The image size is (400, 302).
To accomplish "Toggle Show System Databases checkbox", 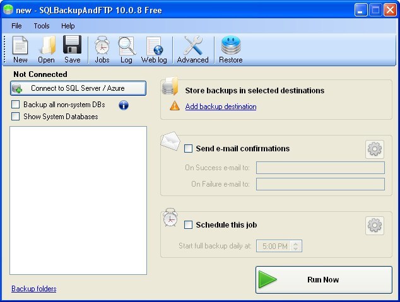I will pyautogui.click(x=16, y=117).
